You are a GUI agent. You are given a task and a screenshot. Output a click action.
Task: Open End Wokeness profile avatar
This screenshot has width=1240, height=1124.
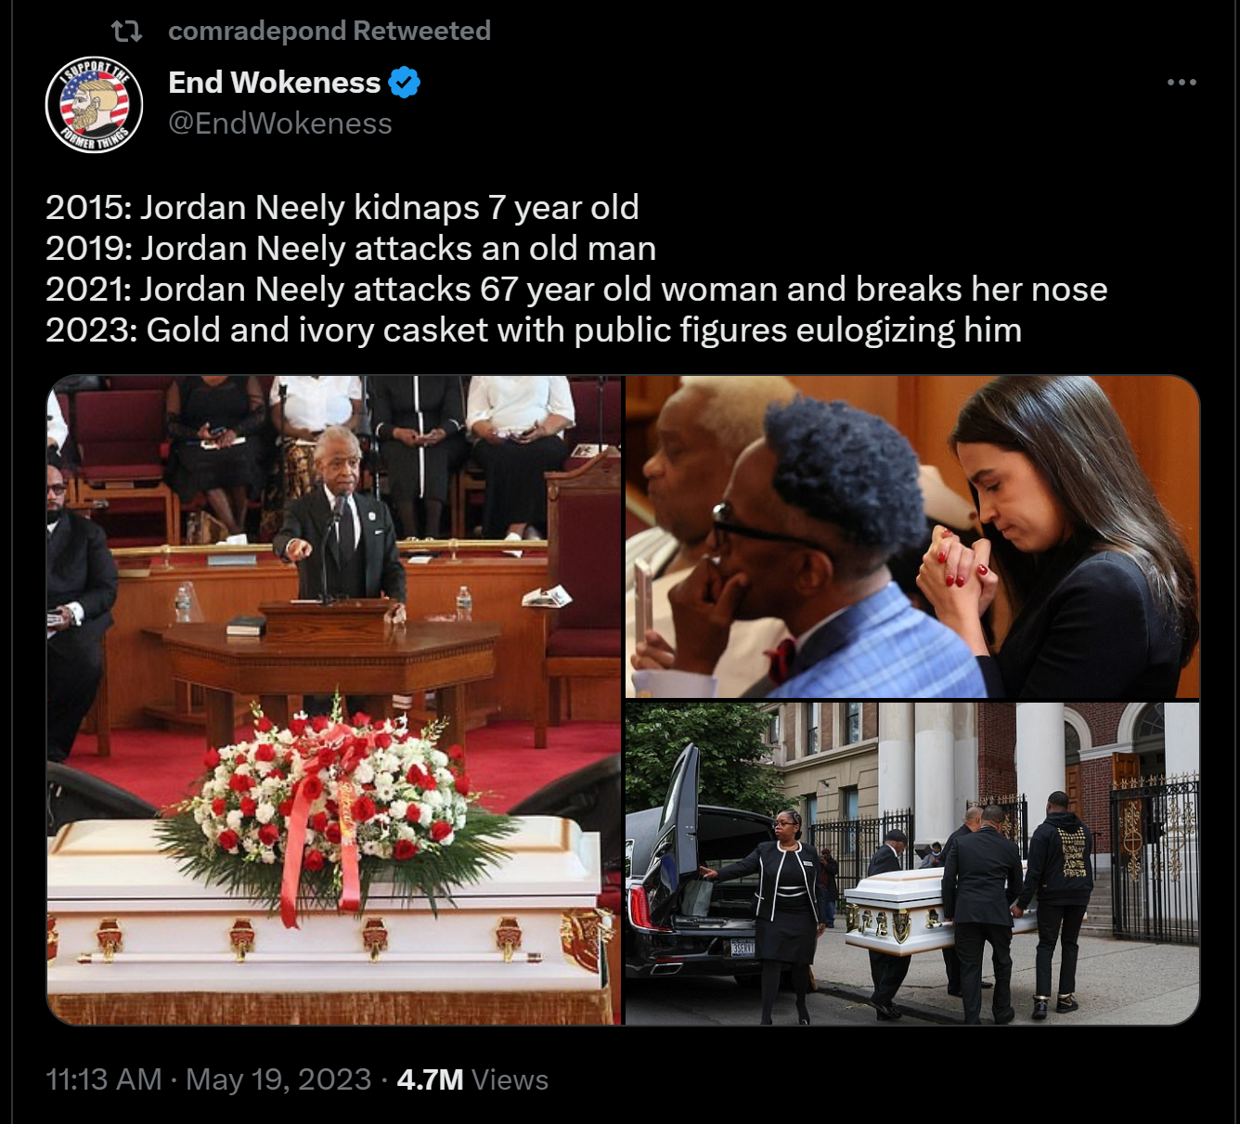pos(94,105)
